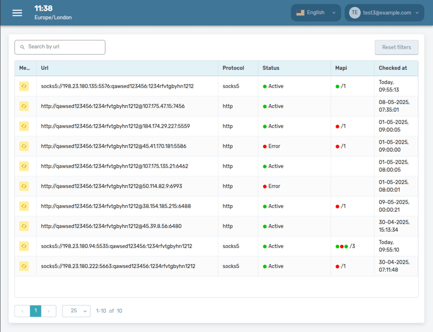This screenshot has width=433, height=332.
Task: Click refresh icon for 107.175.47.15:7456 proxy
Action: 24,106
